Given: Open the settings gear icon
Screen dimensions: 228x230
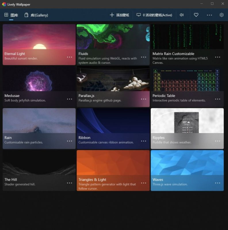Looking at the screenshot, I should (x=221, y=15).
